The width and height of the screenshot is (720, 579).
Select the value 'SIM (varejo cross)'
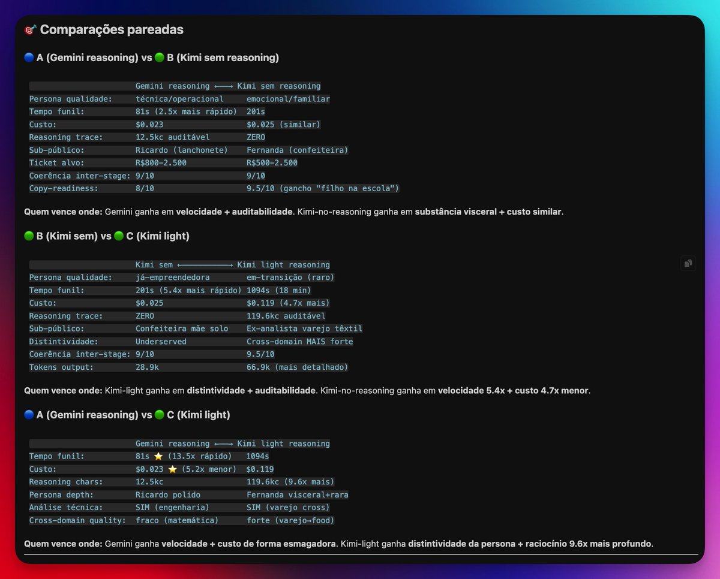point(288,508)
